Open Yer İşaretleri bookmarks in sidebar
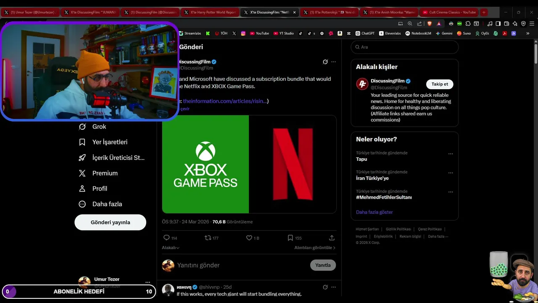Viewport: 538px width, 303px height. (103, 142)
